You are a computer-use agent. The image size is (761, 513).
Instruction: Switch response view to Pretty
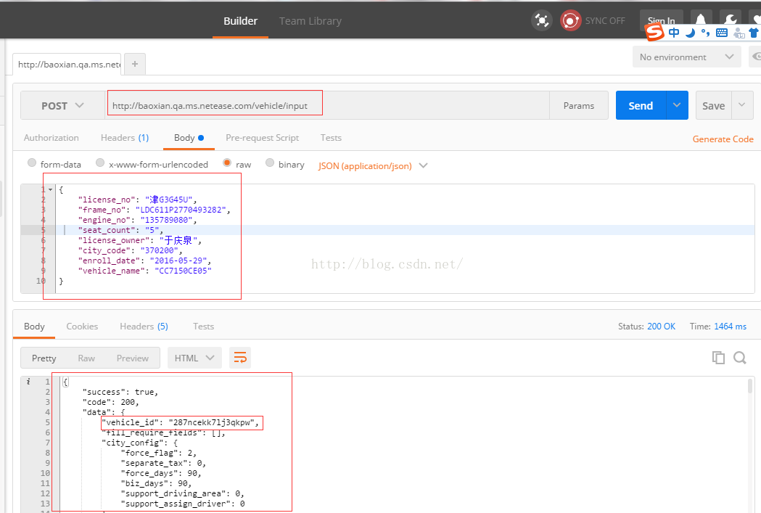[44, 358]
